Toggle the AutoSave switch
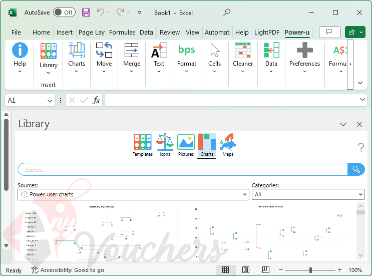The image size is (372, 276). click(64, 13)
